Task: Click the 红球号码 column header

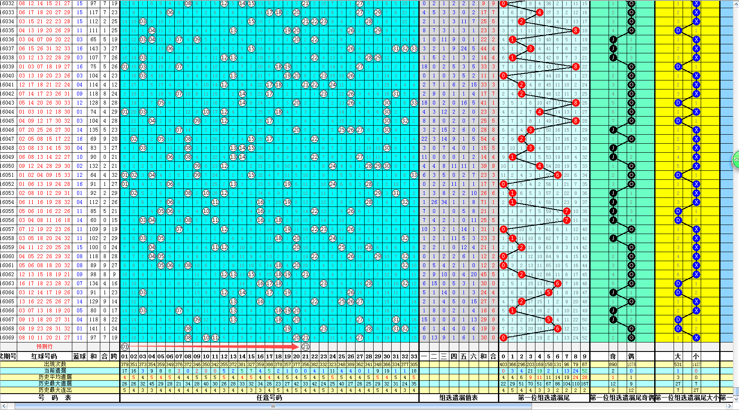Action: [44, 356]
